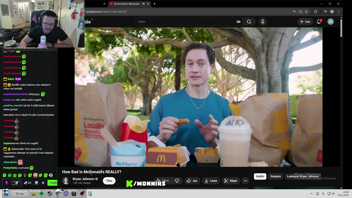The height and width of the screenshot is (198, 352).
Task: Subscribe with the Tilaa button
Action: click(109, 181)
